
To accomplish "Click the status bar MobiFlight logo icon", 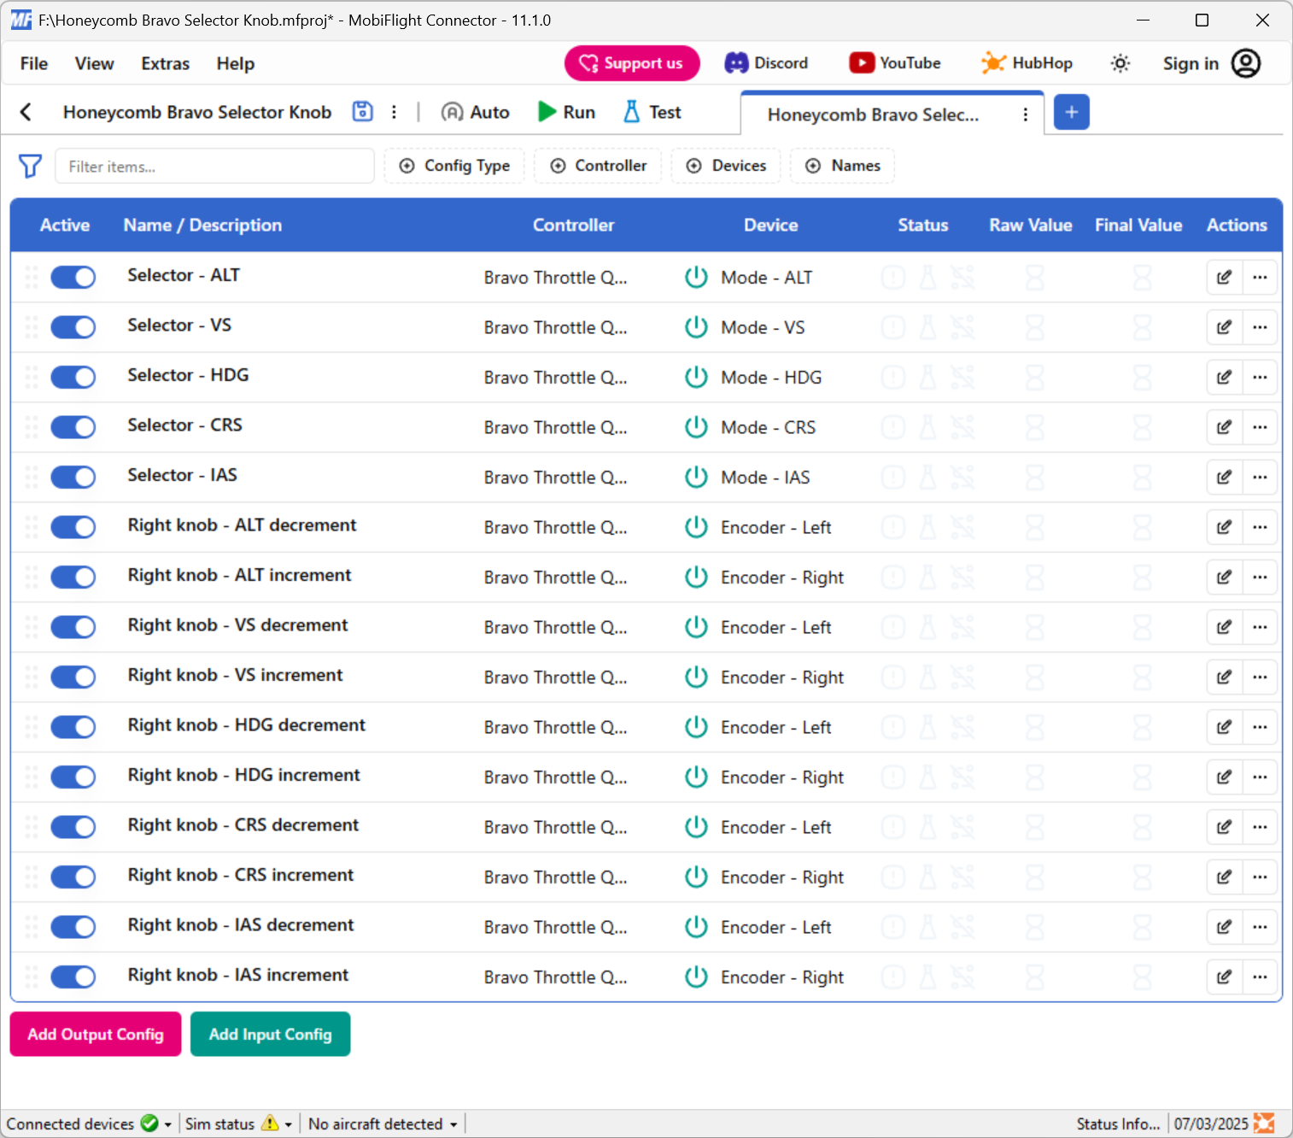I will click(x=1264, y=1123).
